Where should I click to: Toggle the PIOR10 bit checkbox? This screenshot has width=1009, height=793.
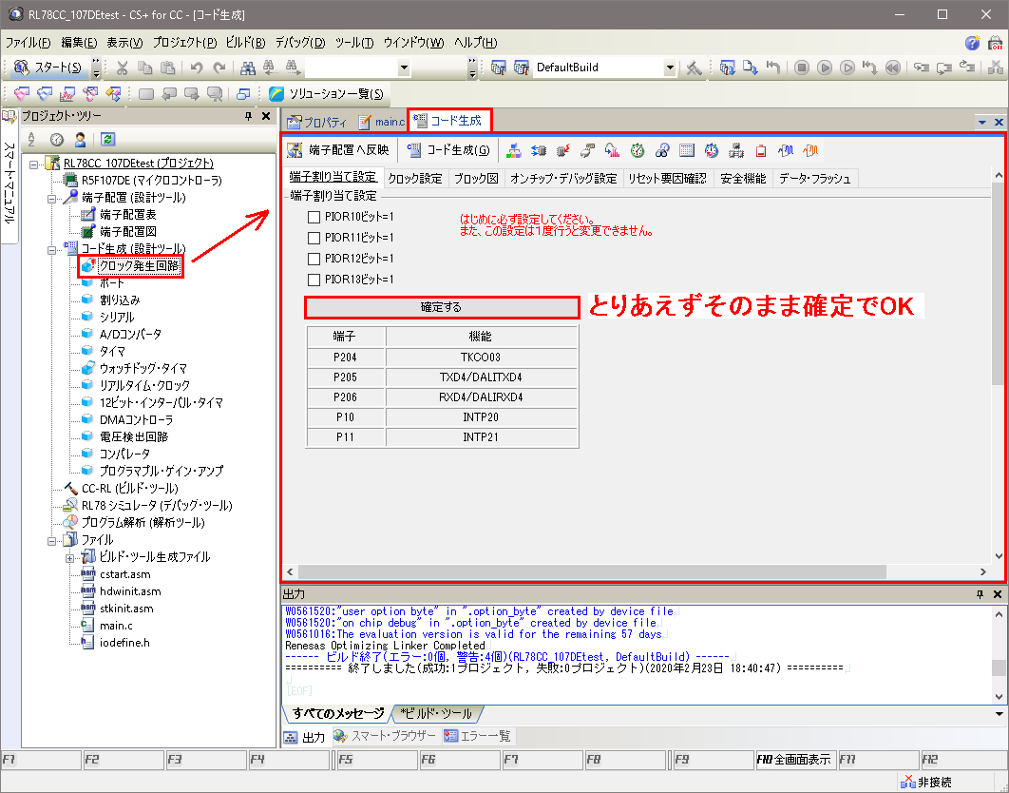click(x=314, y=217)
